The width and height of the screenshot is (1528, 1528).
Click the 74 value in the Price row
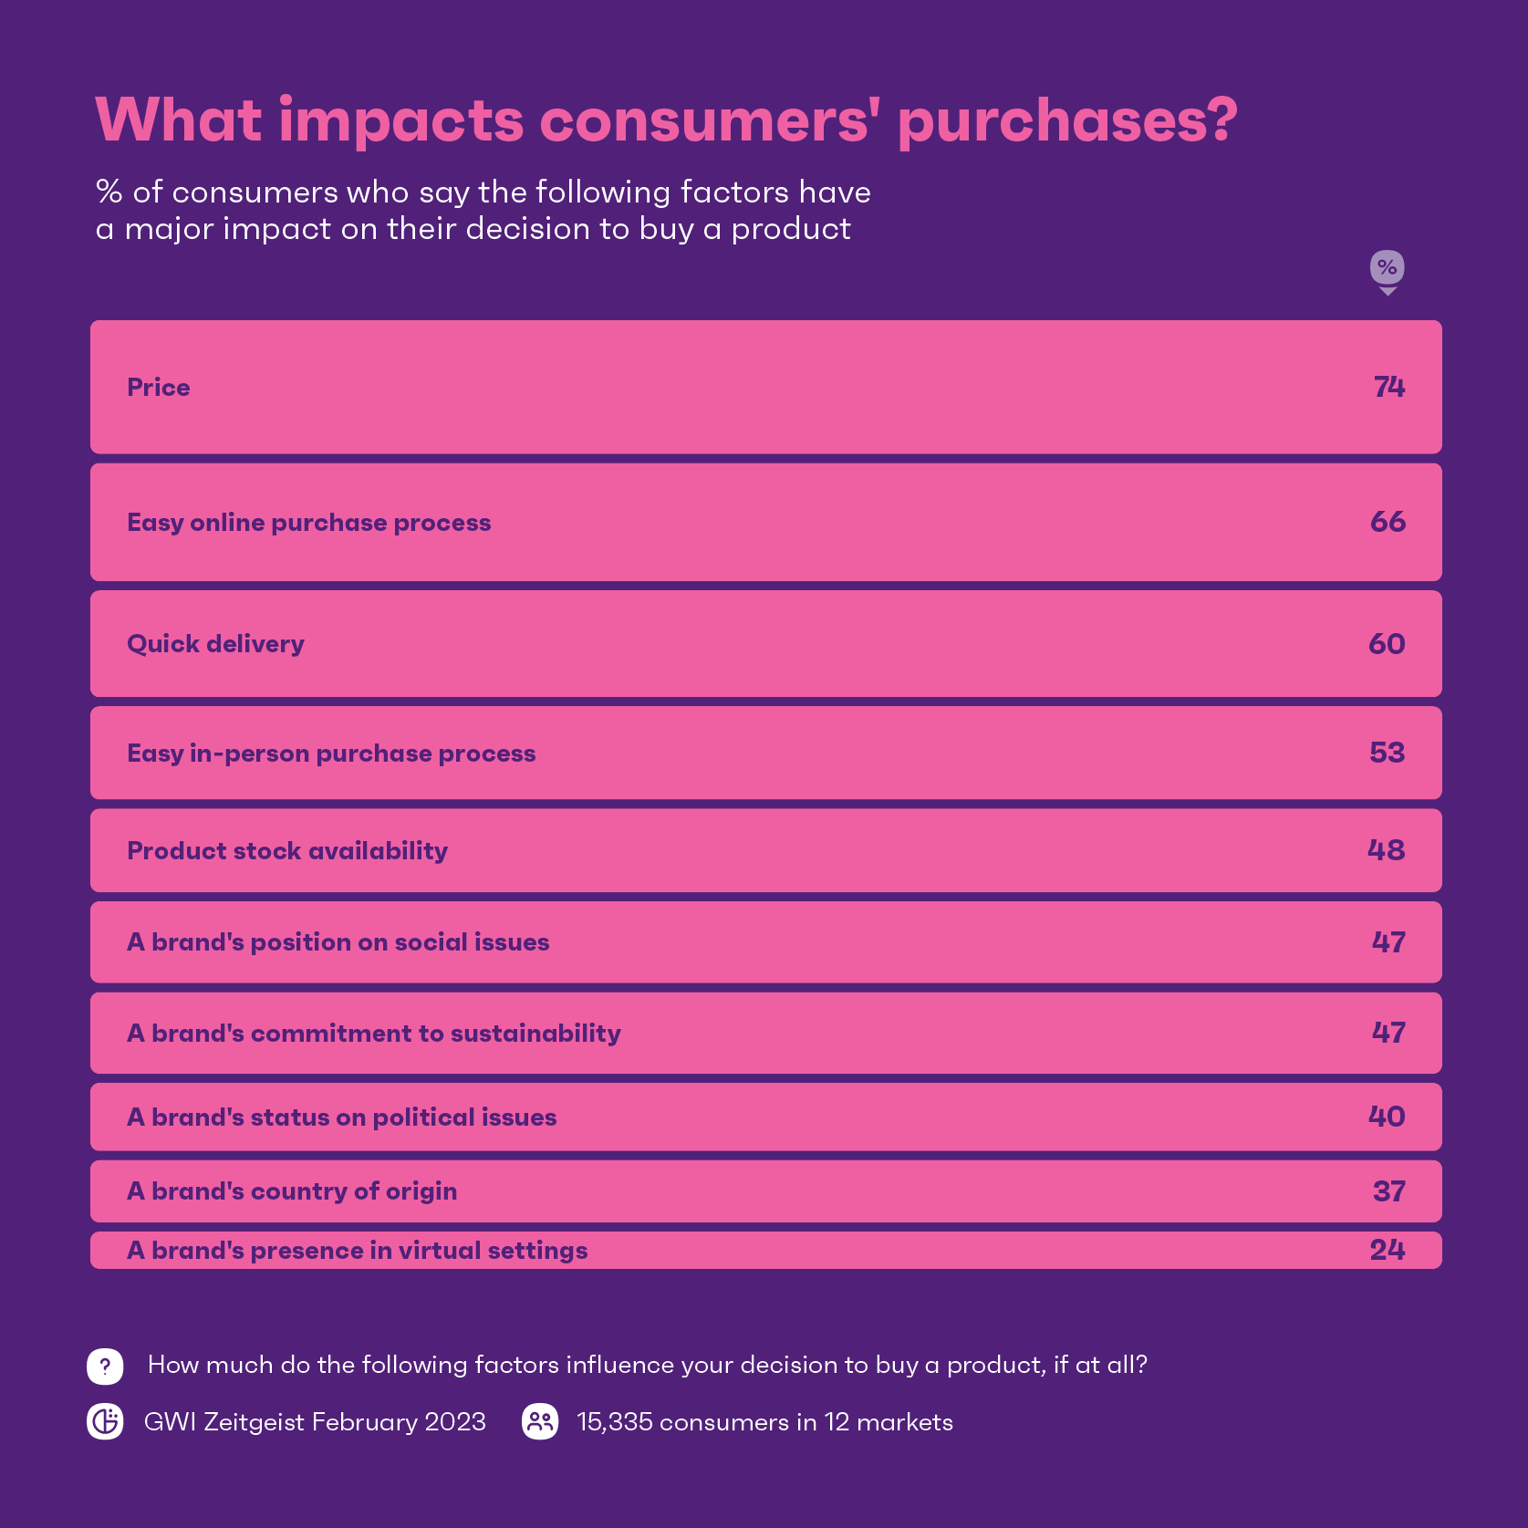click(1388, 387)
